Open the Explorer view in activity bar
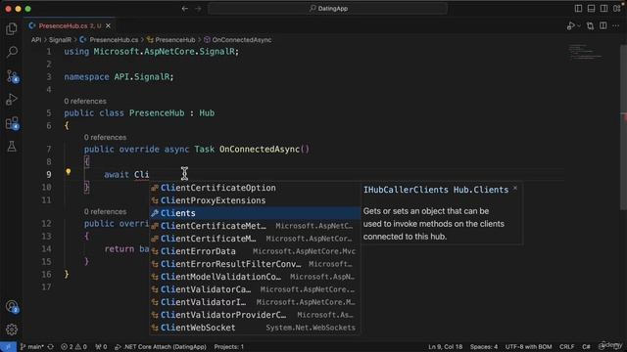The image size is (627, 352). pyautogui.click(x=12, y=28)
